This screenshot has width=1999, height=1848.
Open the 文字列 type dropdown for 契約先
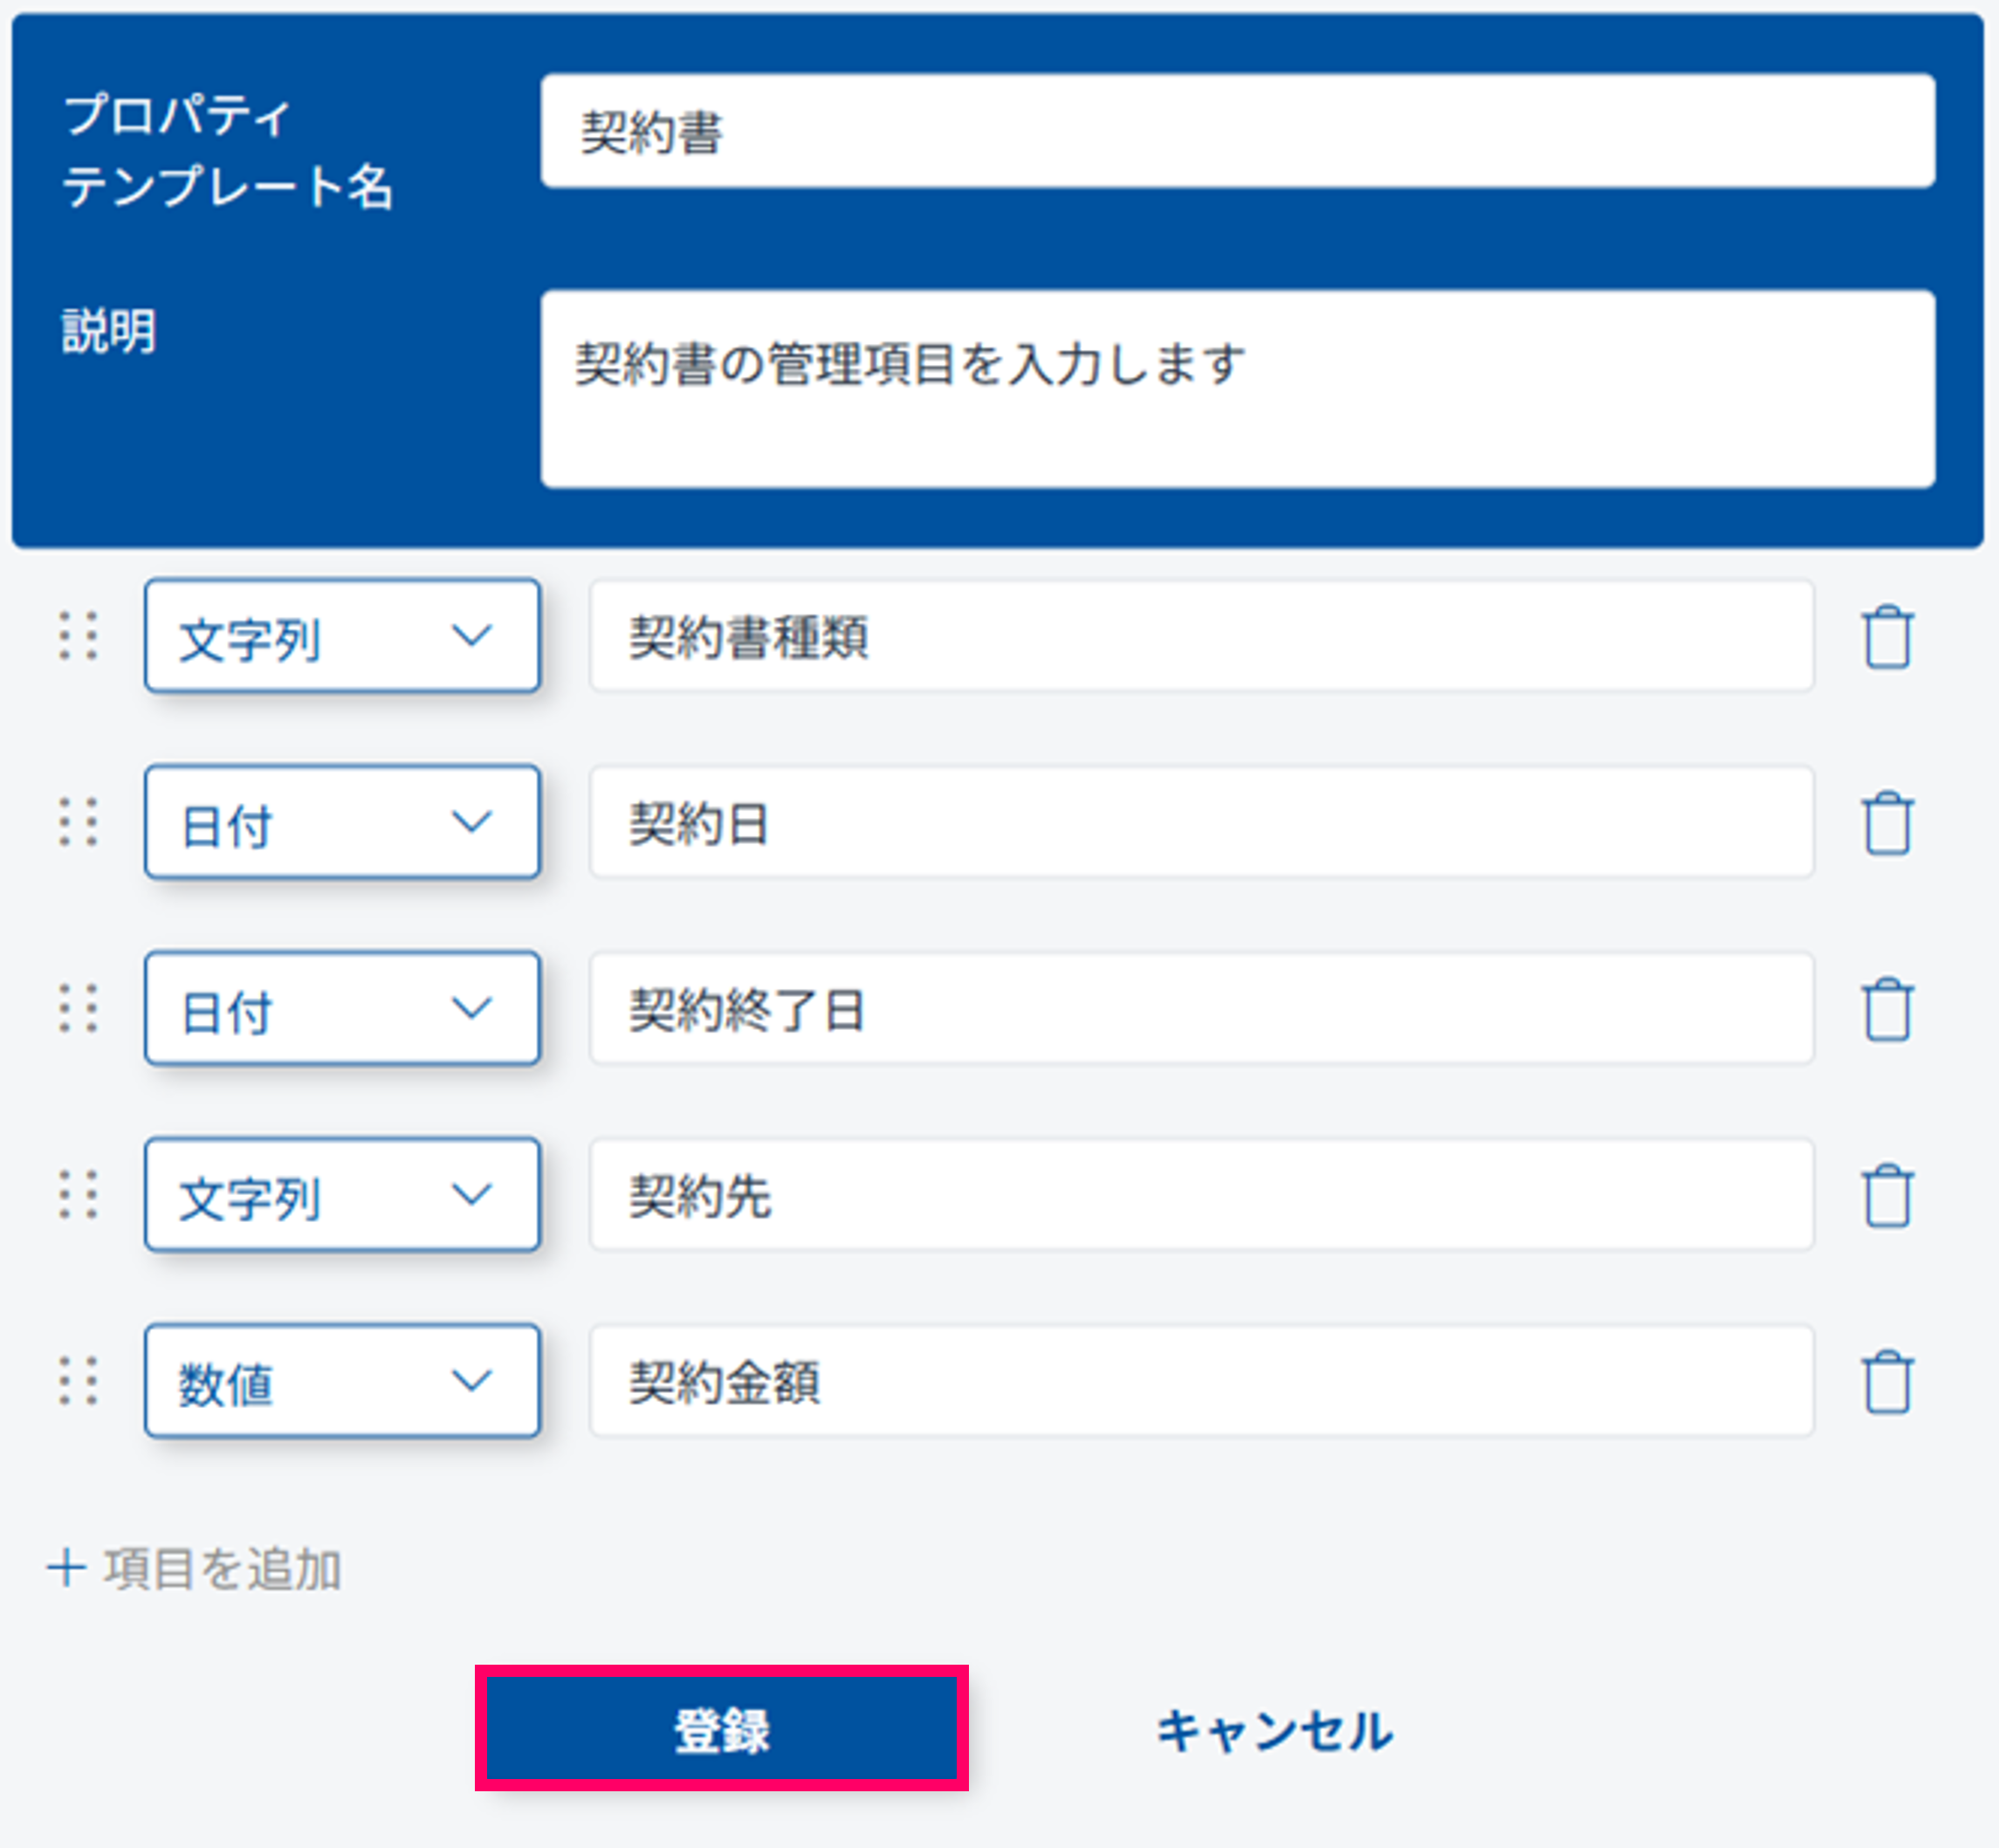(342, 1195)
